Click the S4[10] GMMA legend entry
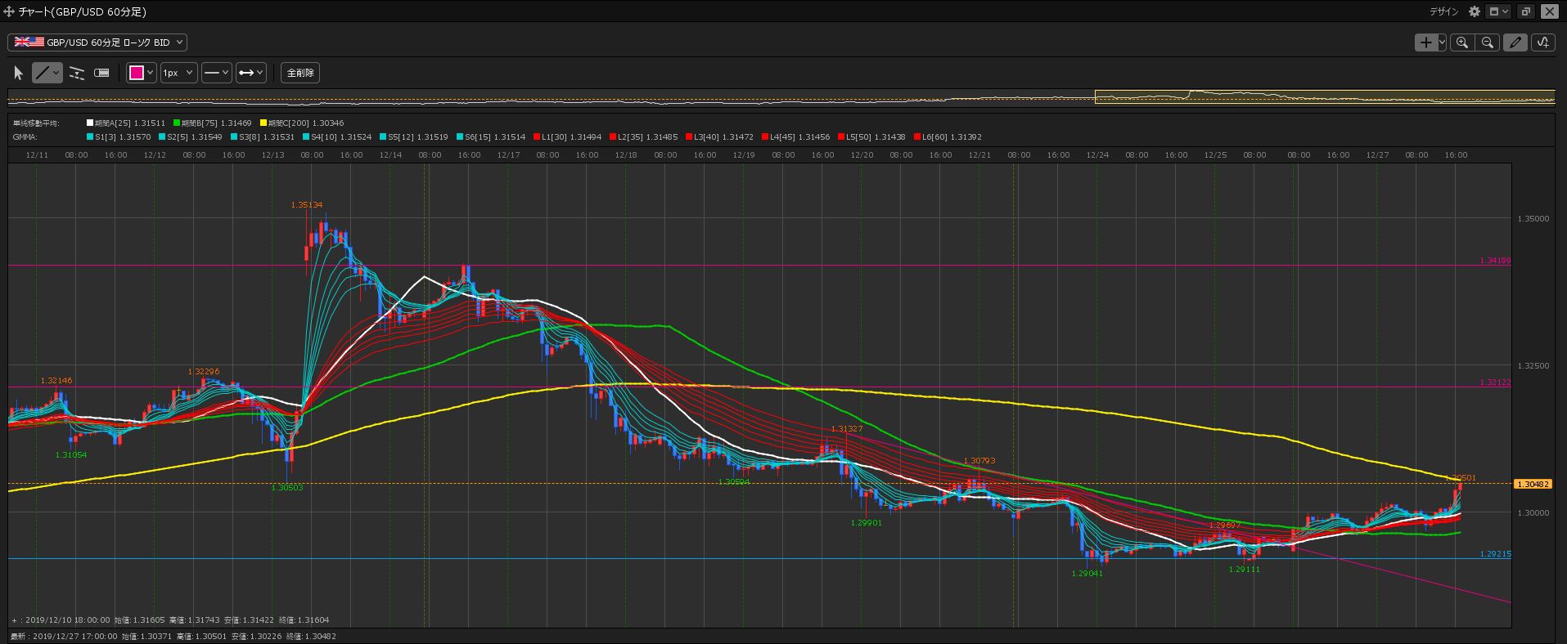The height and width of the screenshot is (644, 1567). click(337, 137)
